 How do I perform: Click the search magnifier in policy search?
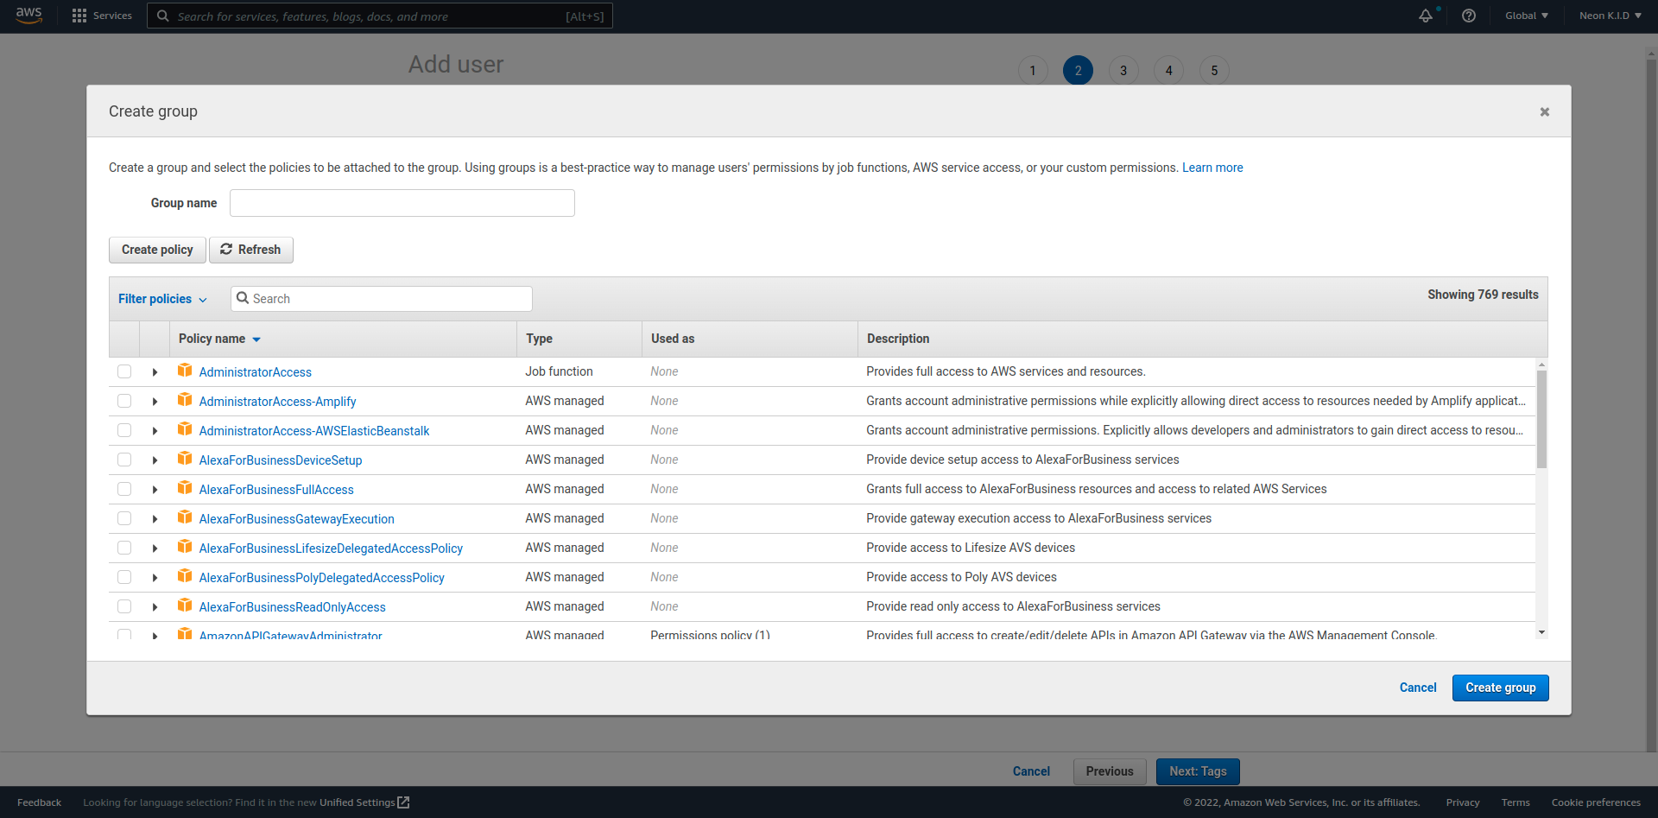(x=243, y=298)
